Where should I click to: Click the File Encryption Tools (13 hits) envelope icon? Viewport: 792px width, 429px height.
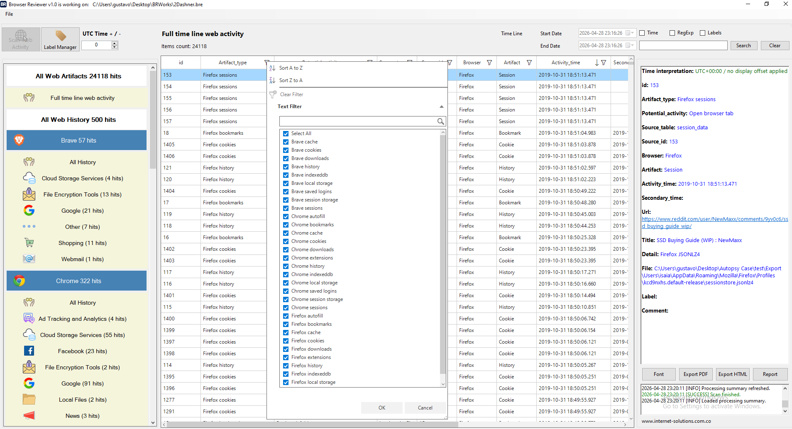29,194
